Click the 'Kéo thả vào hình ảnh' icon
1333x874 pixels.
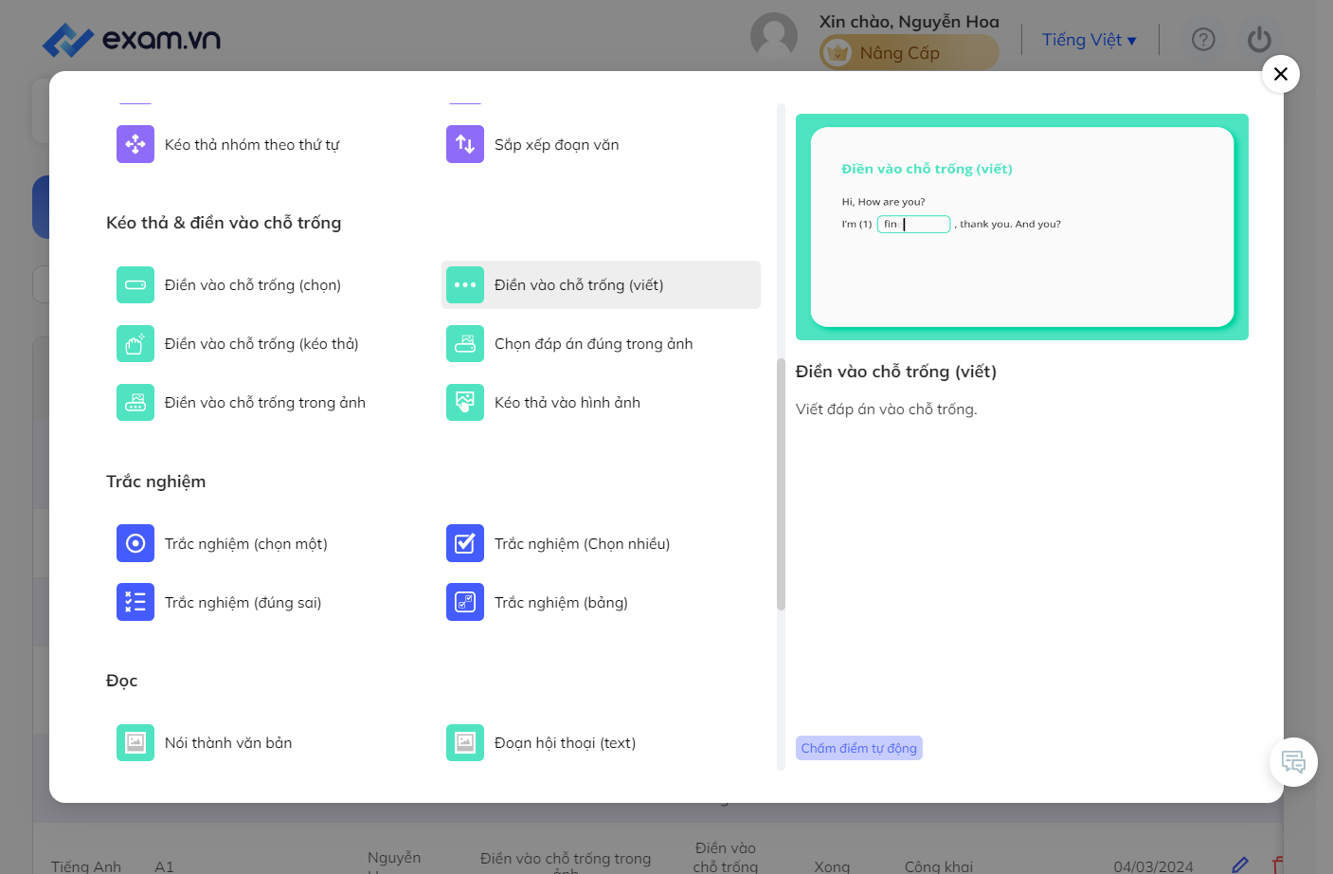click(x=465, y=402)
